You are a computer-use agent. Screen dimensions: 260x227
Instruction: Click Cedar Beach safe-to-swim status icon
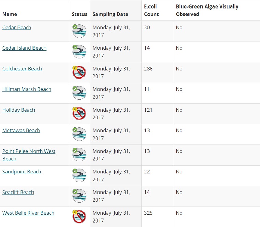pyautogui.click(x=79, y=31)
